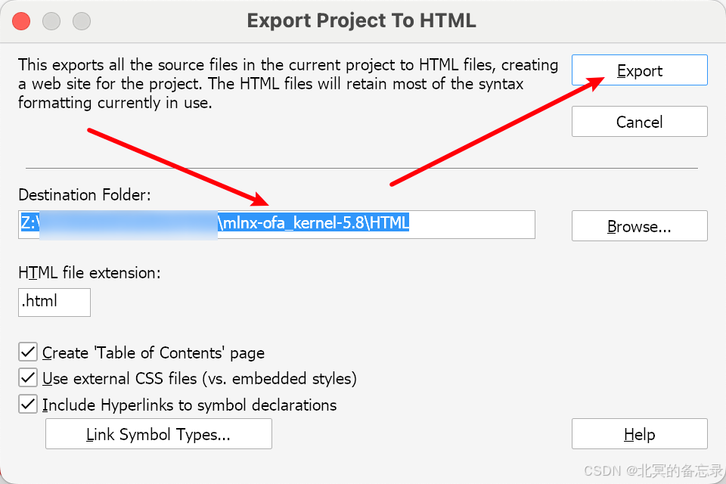Click the 'HTML file extension:' label
The height and width of the screenshot is (484, 726).
click(x=89, y=273)
